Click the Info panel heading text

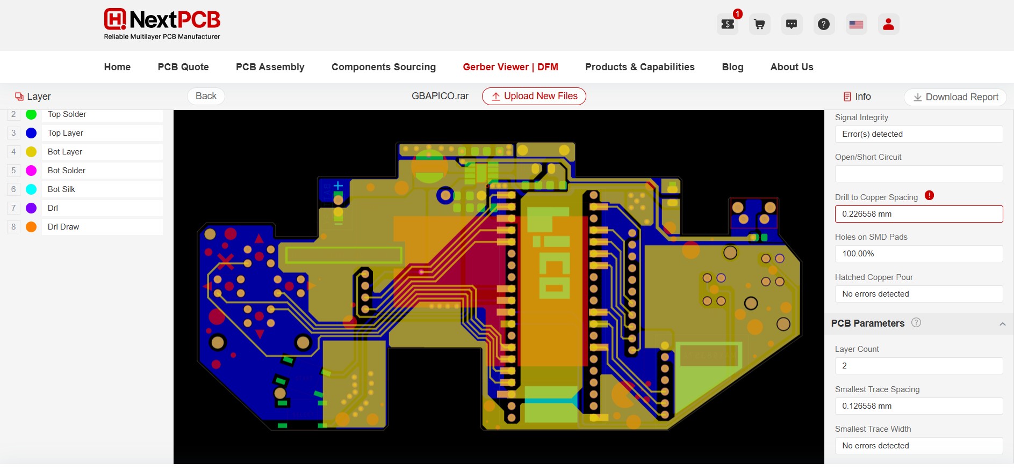pyautogui.click(x=863, y=97)
